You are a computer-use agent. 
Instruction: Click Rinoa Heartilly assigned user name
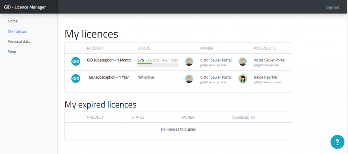pos(266,77)
